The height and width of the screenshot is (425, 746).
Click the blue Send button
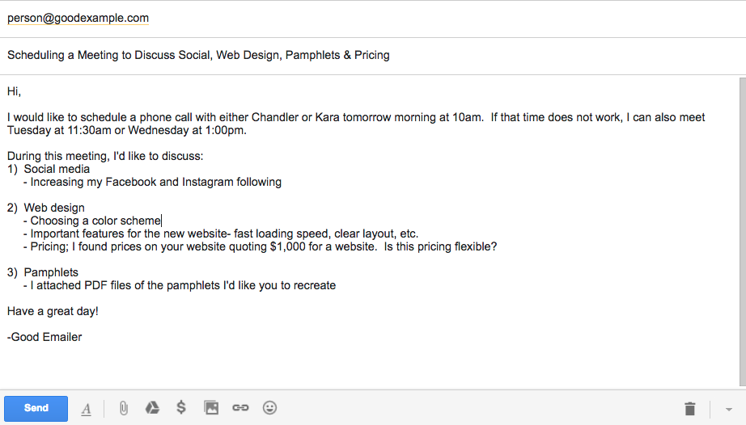36,408
